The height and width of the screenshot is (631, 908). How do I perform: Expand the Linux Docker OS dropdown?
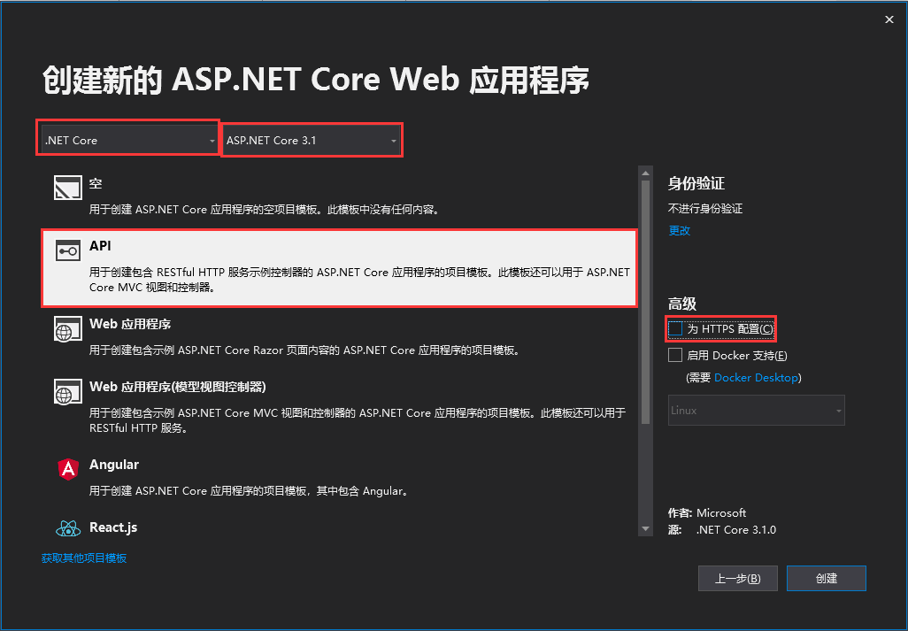point(756,410)
